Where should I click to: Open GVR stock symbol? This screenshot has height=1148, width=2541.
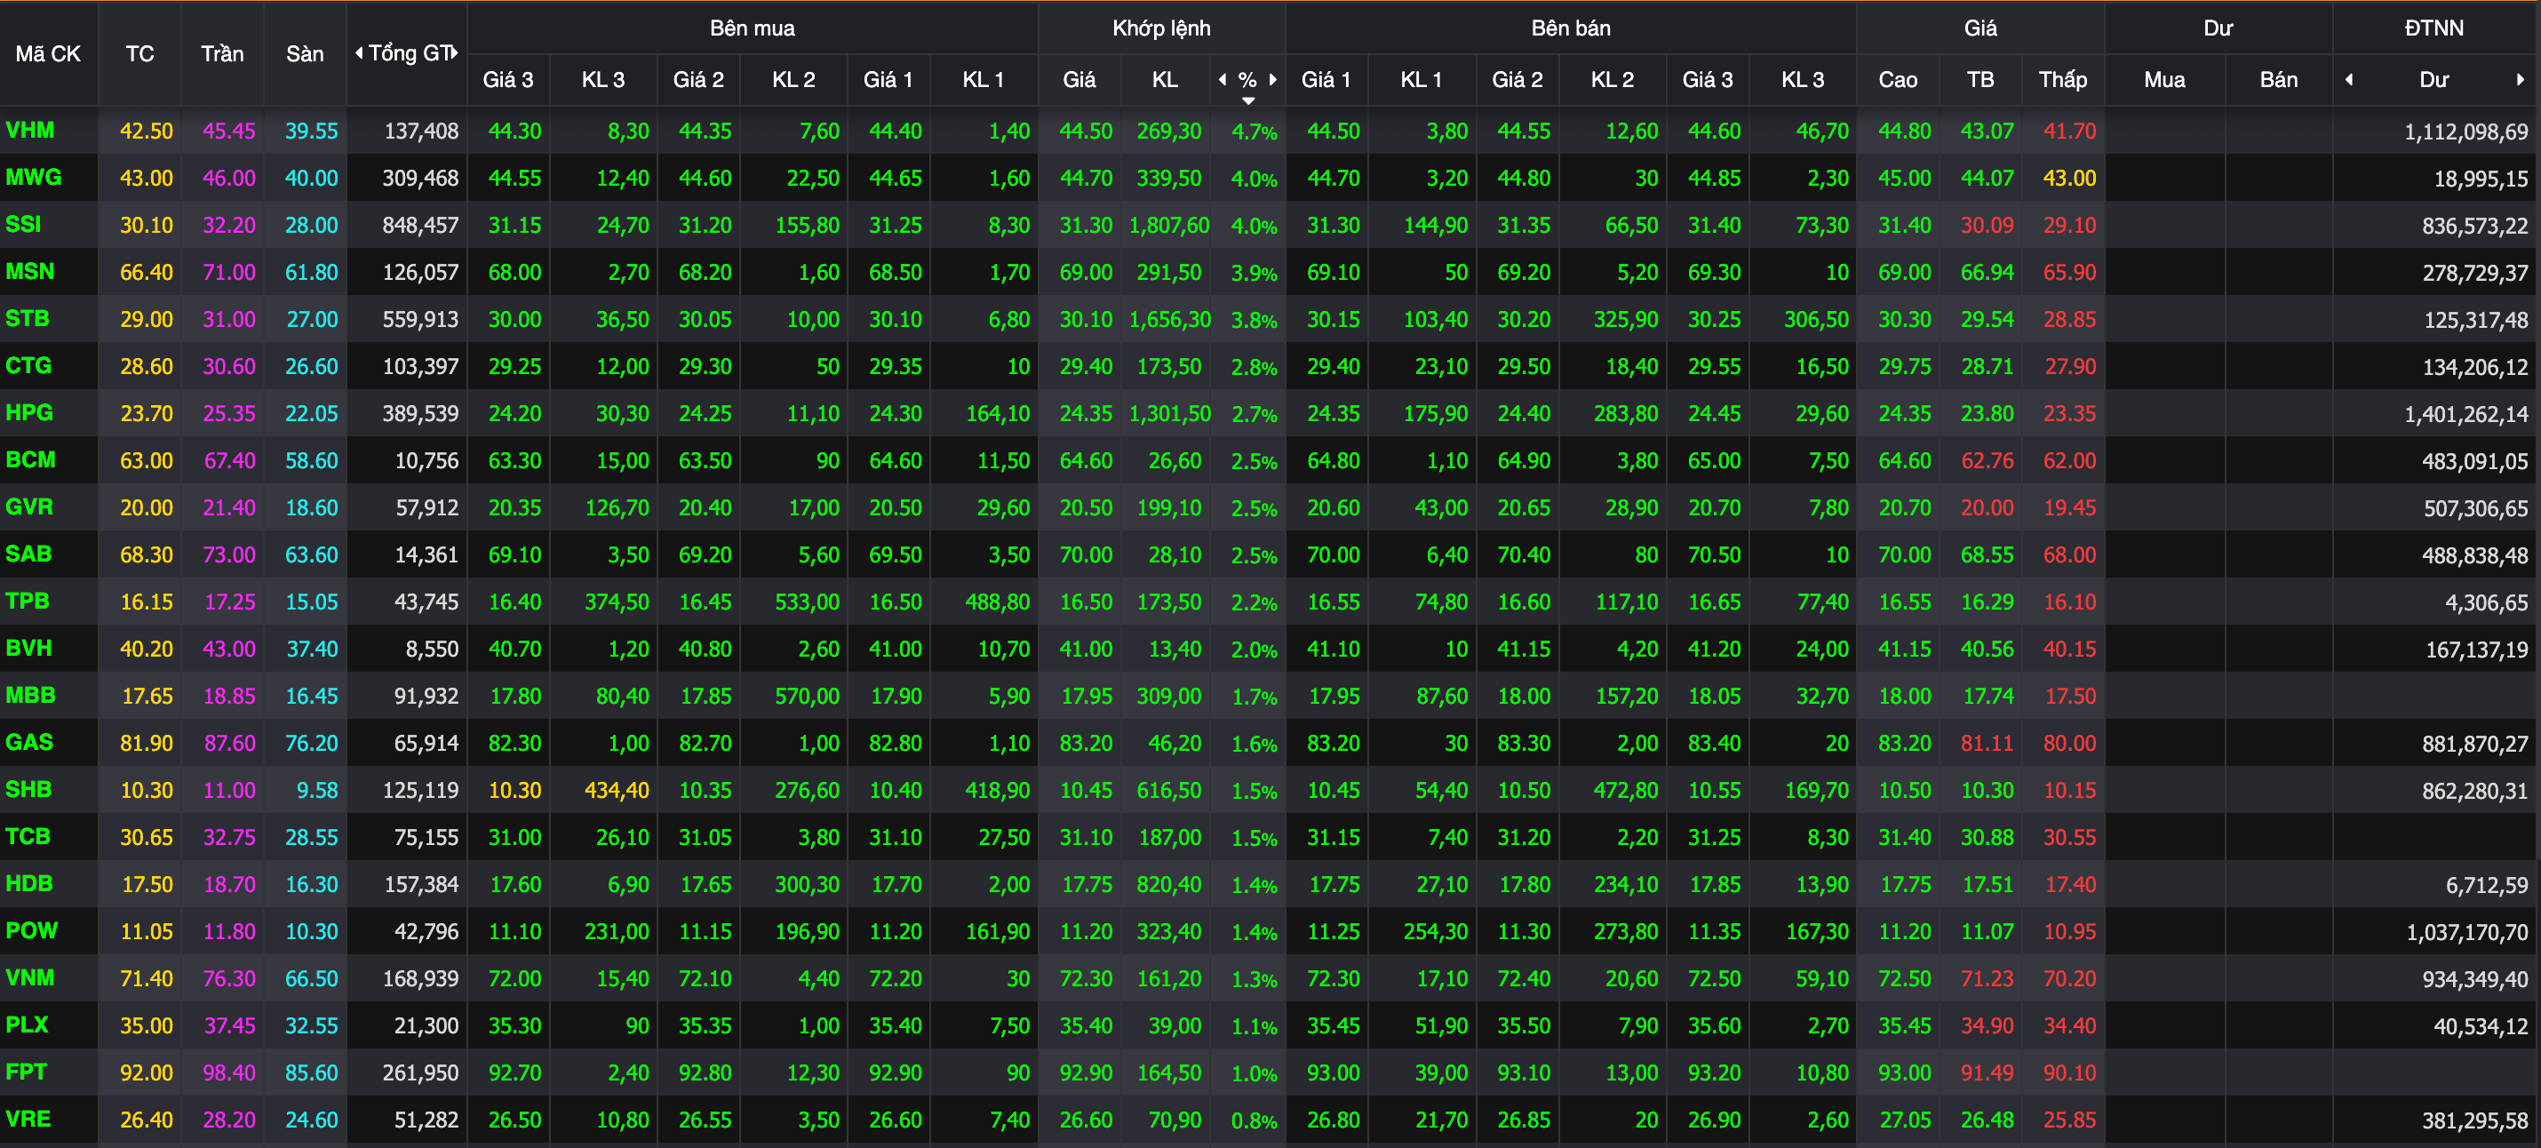click(29, 507)
